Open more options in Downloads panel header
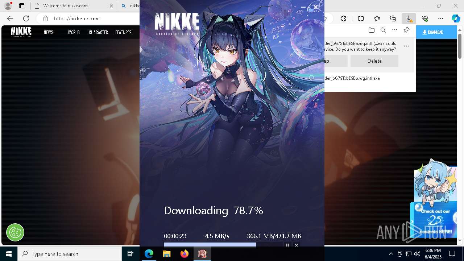This screenshot has width=464, height=261. (395, 30)
